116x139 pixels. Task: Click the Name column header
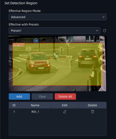point(35,105)
